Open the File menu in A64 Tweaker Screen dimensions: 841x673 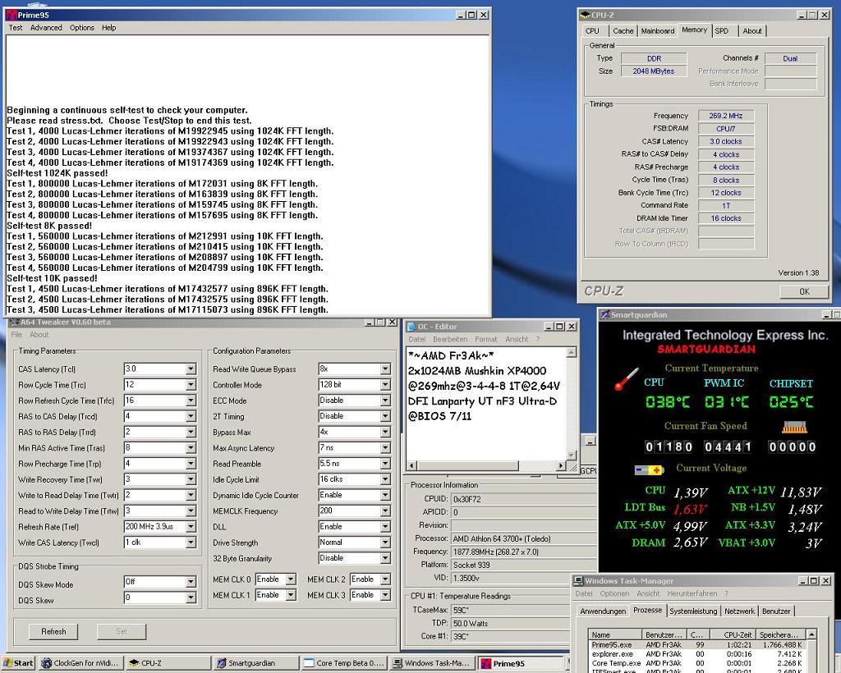point(16,335)
